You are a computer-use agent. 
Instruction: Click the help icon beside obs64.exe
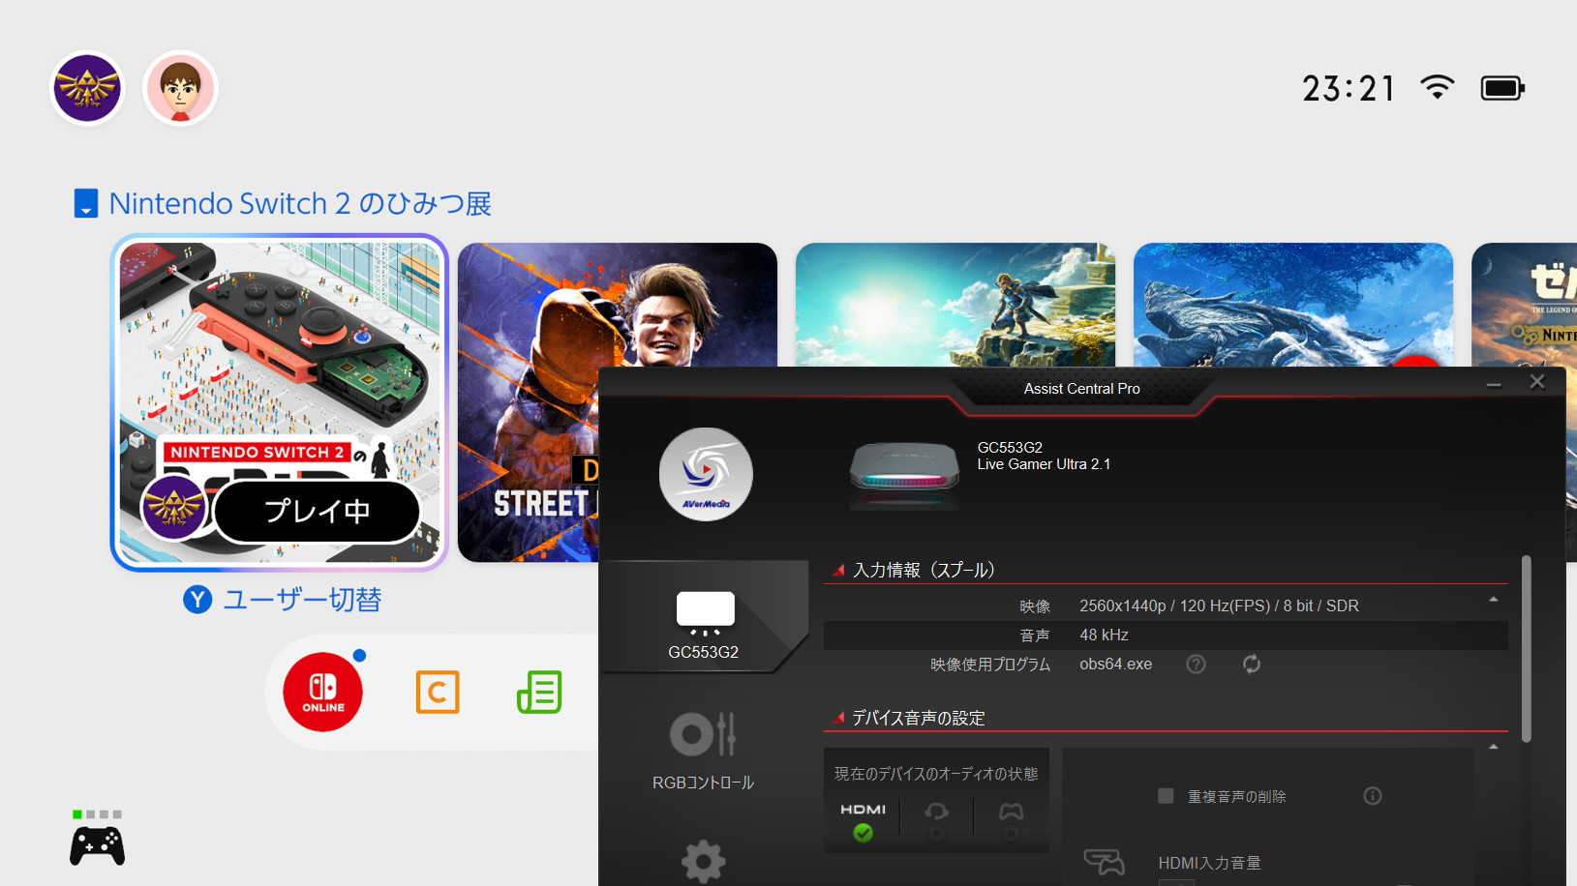tap(1197, 664)
